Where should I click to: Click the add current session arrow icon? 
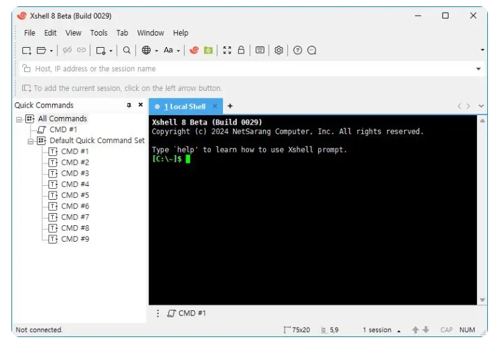click(x=27, y=88)
